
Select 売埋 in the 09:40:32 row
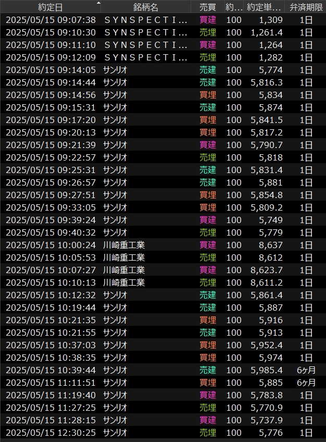[207, 232]
